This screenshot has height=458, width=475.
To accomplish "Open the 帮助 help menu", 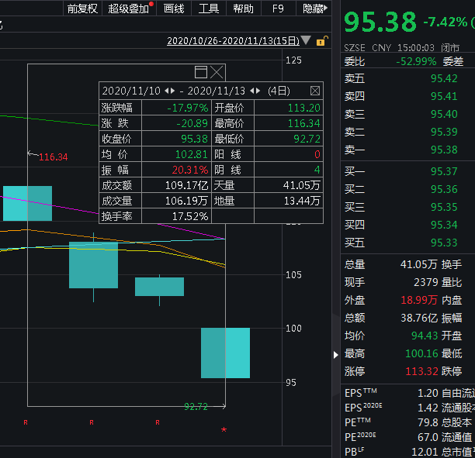I will coord(243,9).
